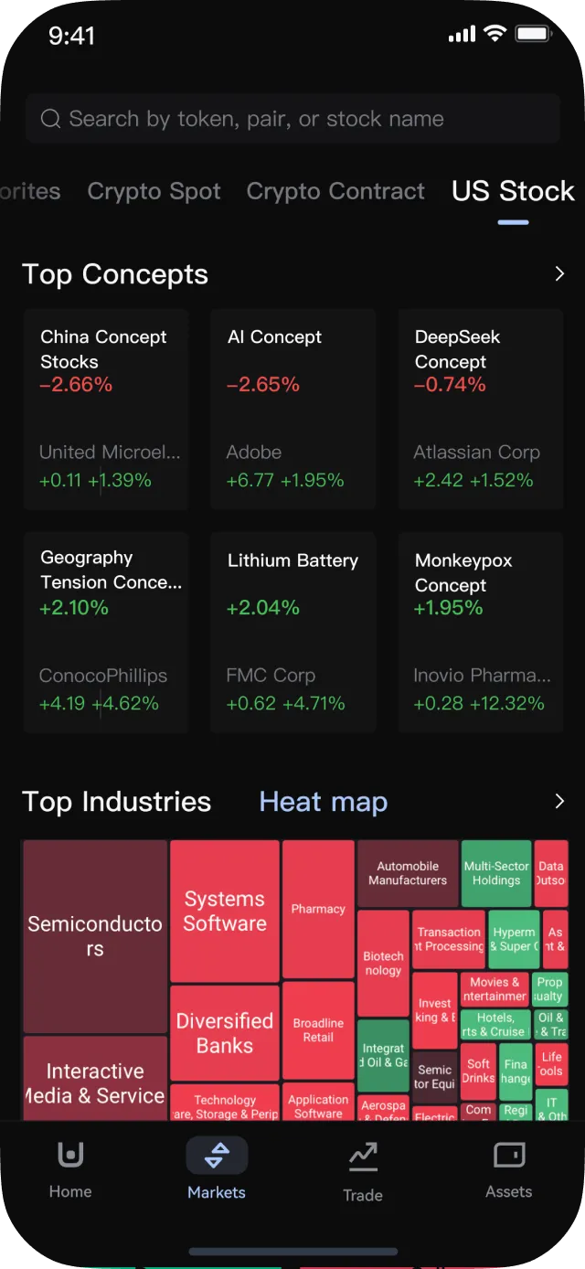Screen dimensions: 585x1269
Task: Select the green Multi-Sector Holdings tile
Action: pyautogui.click(x=496, y=873)
